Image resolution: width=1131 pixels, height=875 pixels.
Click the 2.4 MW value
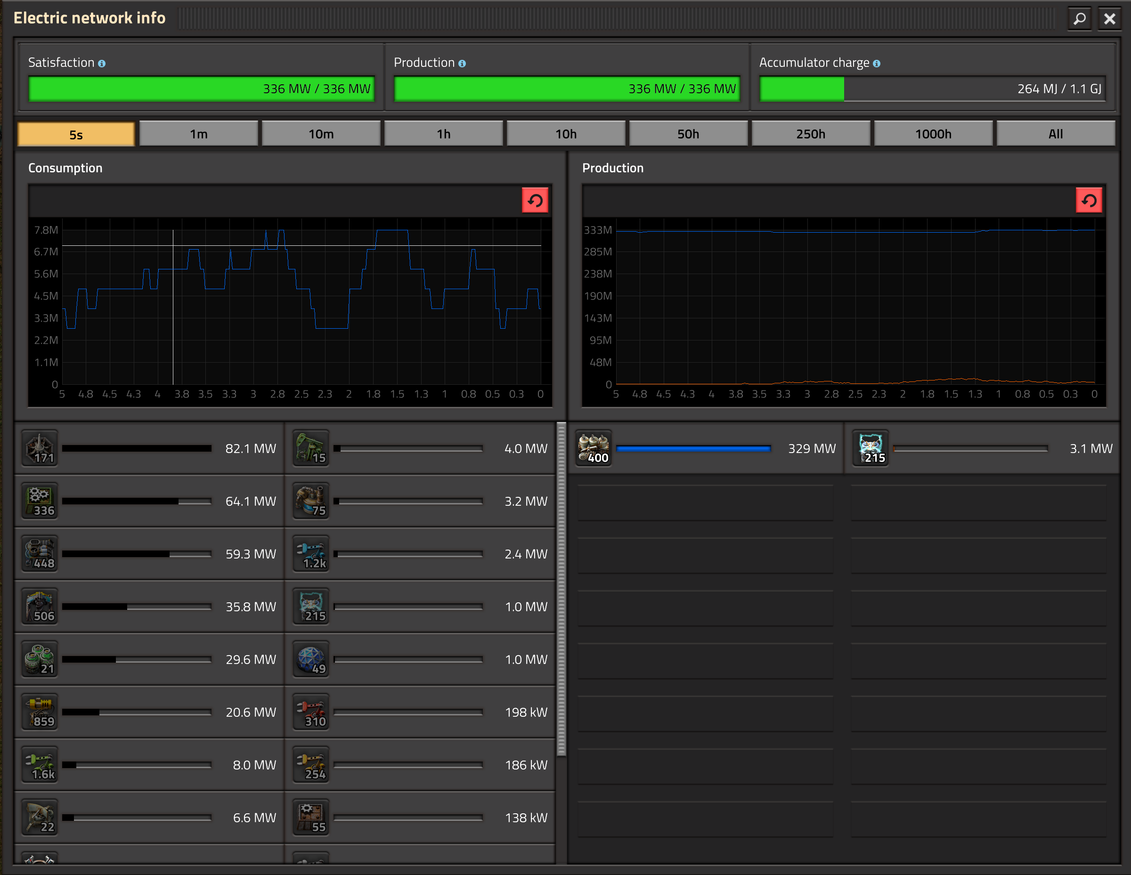point(526,554)
